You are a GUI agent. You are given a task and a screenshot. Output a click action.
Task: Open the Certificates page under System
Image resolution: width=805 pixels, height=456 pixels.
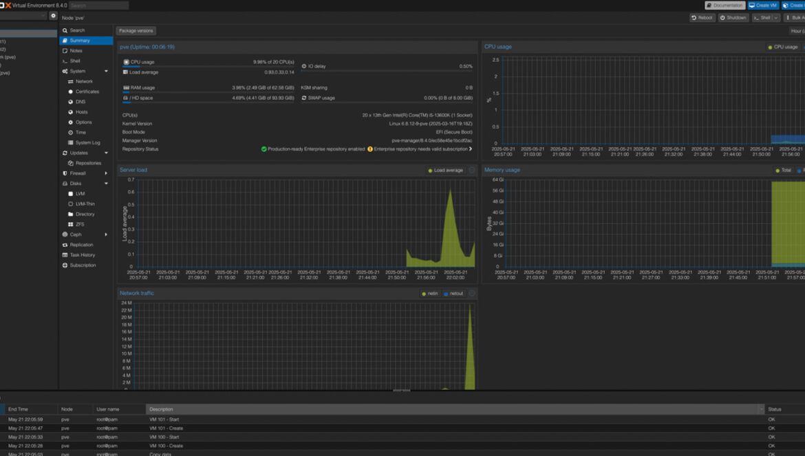pos(87,91)
